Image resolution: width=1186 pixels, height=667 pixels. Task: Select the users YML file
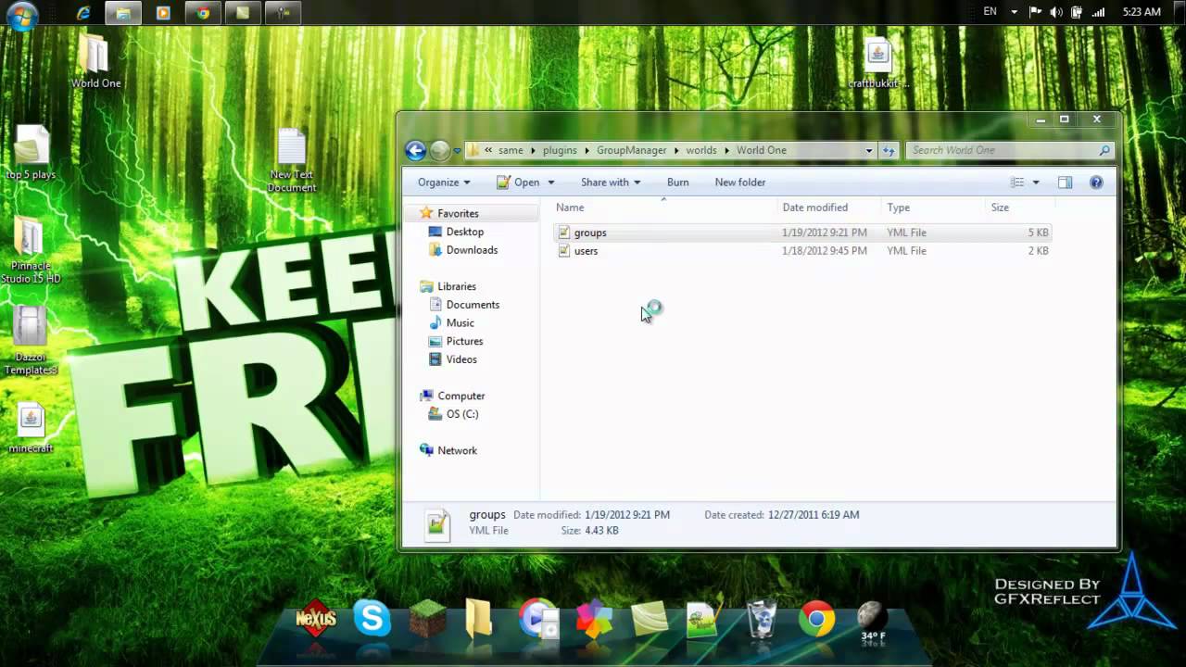point(586,251)
